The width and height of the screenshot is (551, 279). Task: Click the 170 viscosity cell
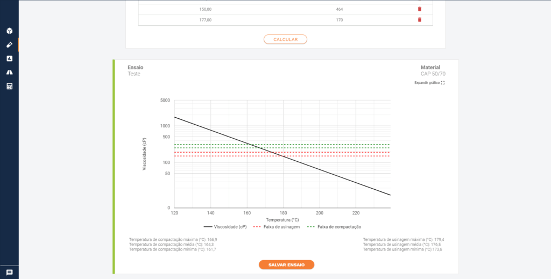(339, 20)
